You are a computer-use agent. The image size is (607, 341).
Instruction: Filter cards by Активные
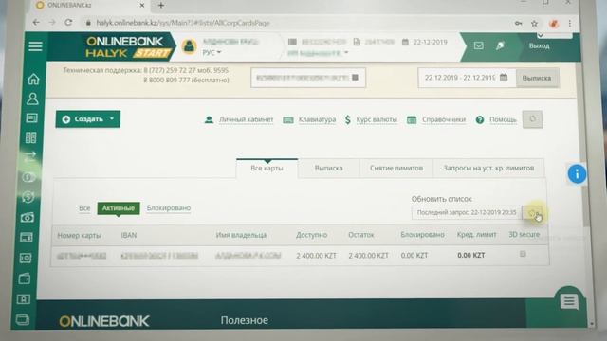pyautogui.click(x=118, y=208)
